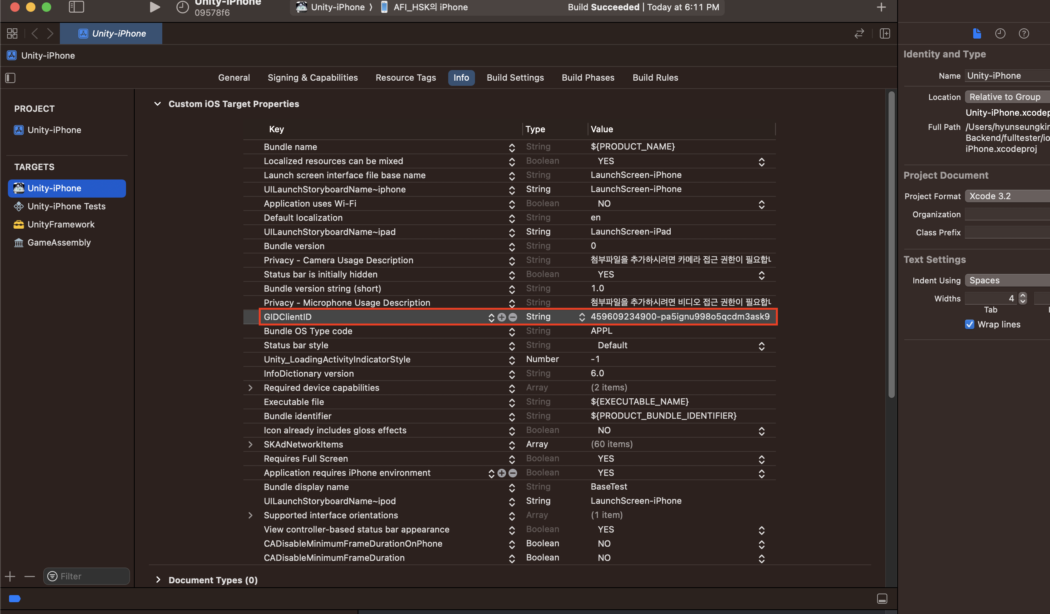Switch to Signing & Capabilities tab
Viewport: 1050px width, 614px height.
tap(312, 78)
